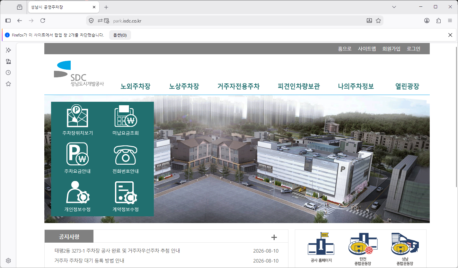Open the 개인정보수정 person gear icon
The width and height of the screenshot is (458, 268).
78,193
